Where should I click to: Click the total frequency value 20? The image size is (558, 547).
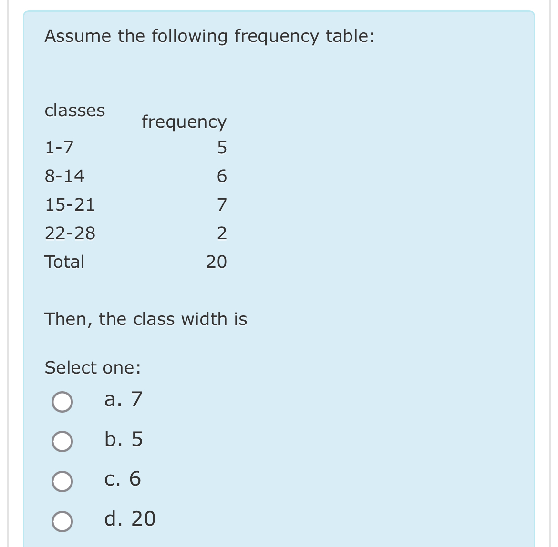(216, 262)
